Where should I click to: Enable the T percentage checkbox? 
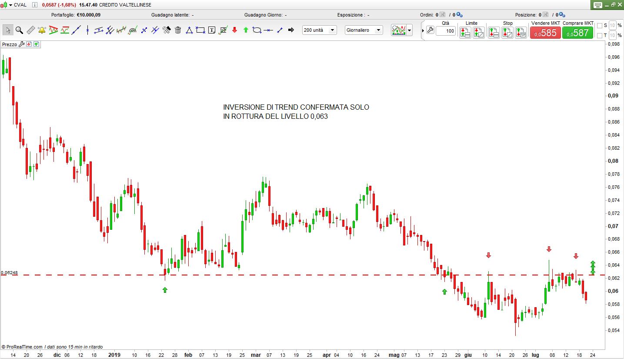[600, 35]
